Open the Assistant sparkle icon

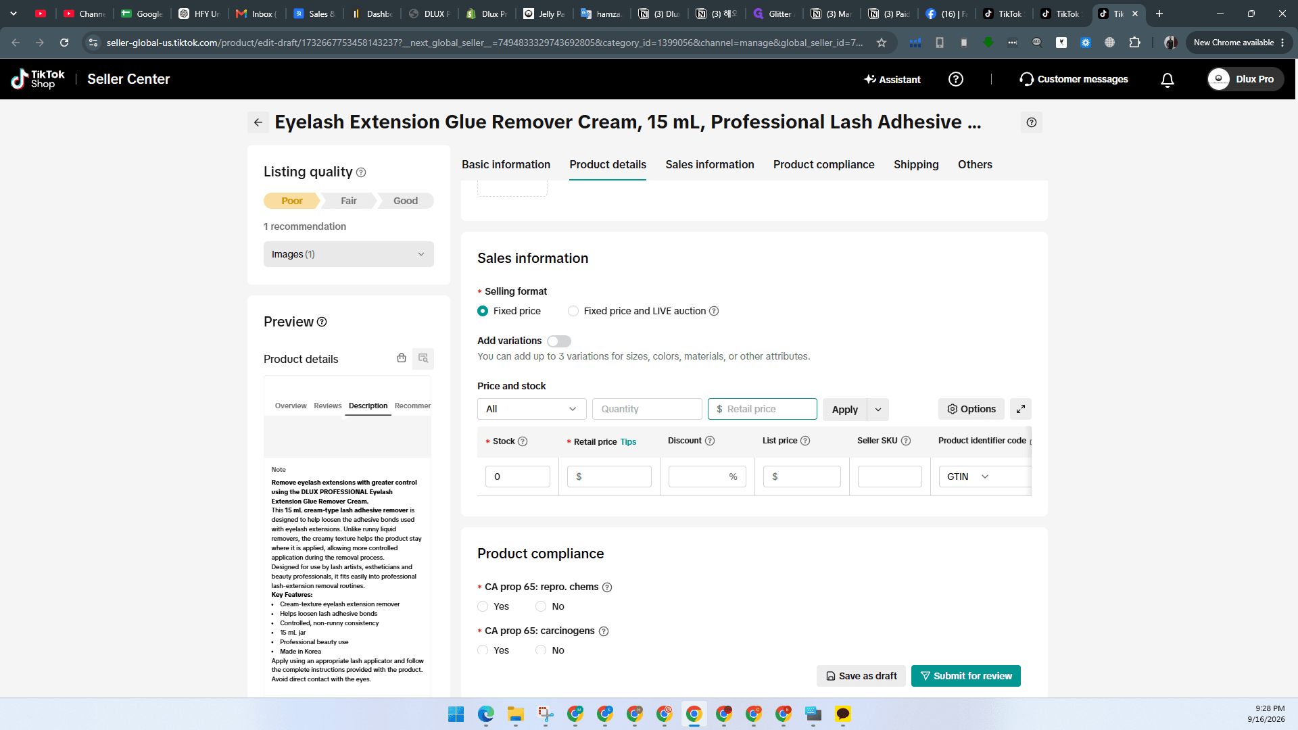870,79
